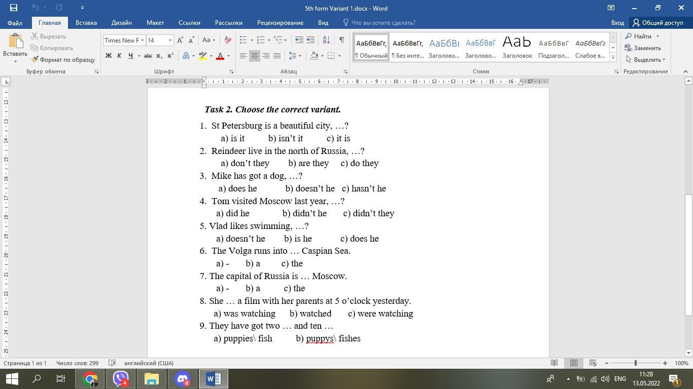
Task: Click Общий доступ (Share) button
Action: [x=659, y=23]
